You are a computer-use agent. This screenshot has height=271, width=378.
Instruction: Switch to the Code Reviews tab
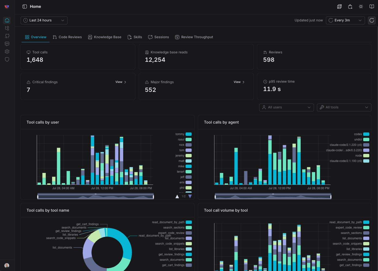click(67, 37)
